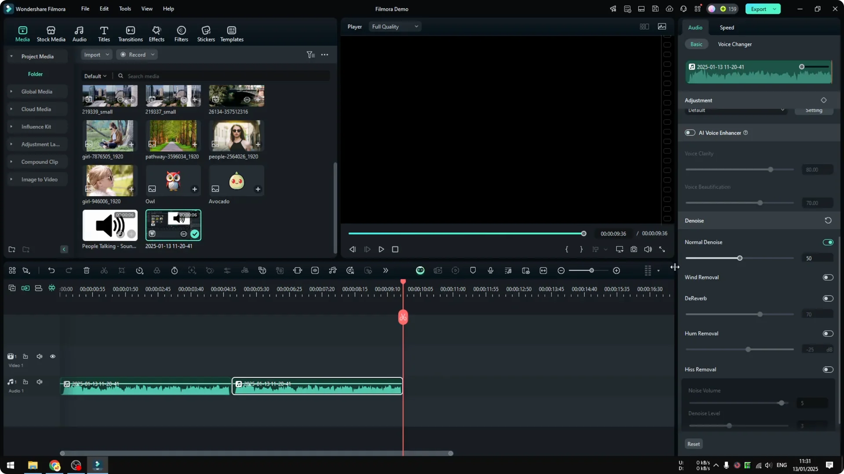This screenshot has height=474, width=844.
Task: Click the Normal Denoise slider handle
Action: 740,258
